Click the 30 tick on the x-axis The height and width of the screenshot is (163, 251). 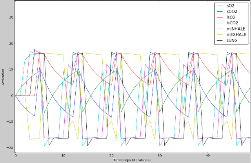159,156
